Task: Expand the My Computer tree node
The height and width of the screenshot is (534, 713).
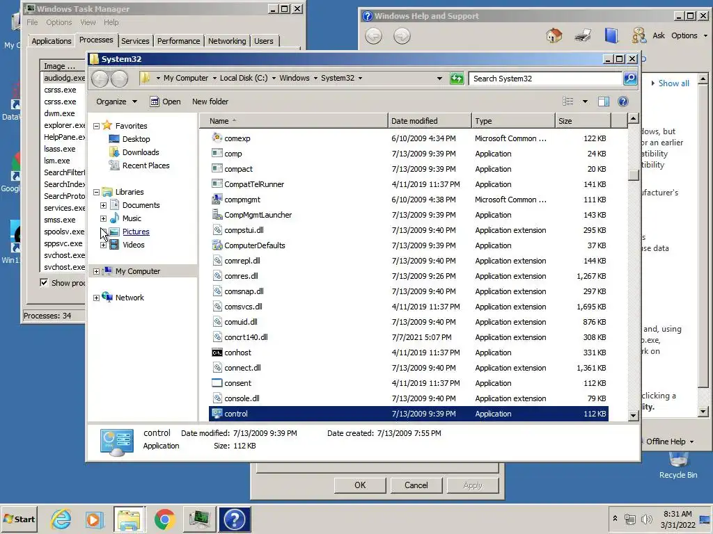Action: tap(96, 272)
